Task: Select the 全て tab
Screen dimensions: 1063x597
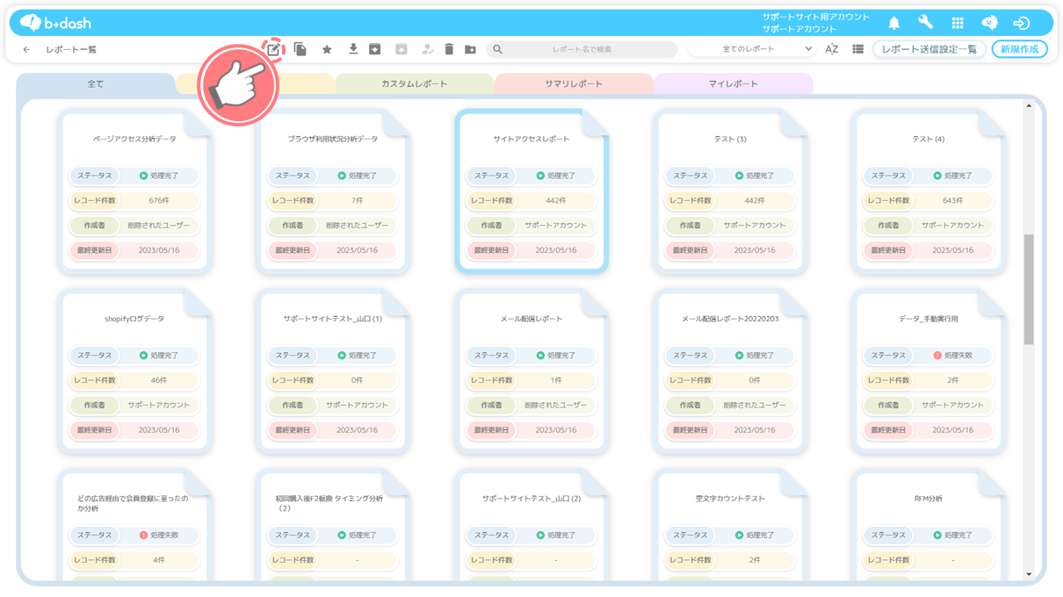Action: [96, 84]
